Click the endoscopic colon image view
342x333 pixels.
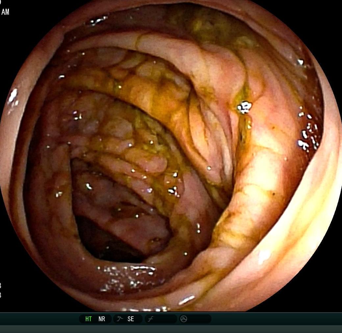pyautogui.click(x=171, y=156)
